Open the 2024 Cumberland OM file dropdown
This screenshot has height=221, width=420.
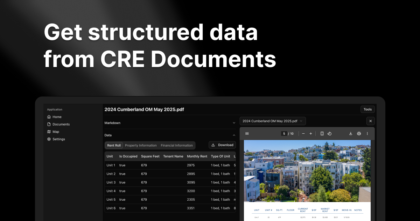coord(272,121)
